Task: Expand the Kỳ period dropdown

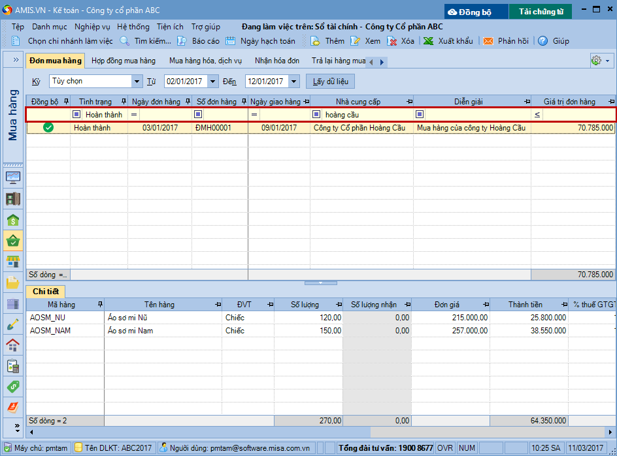Action: click(x=137, y=82)
